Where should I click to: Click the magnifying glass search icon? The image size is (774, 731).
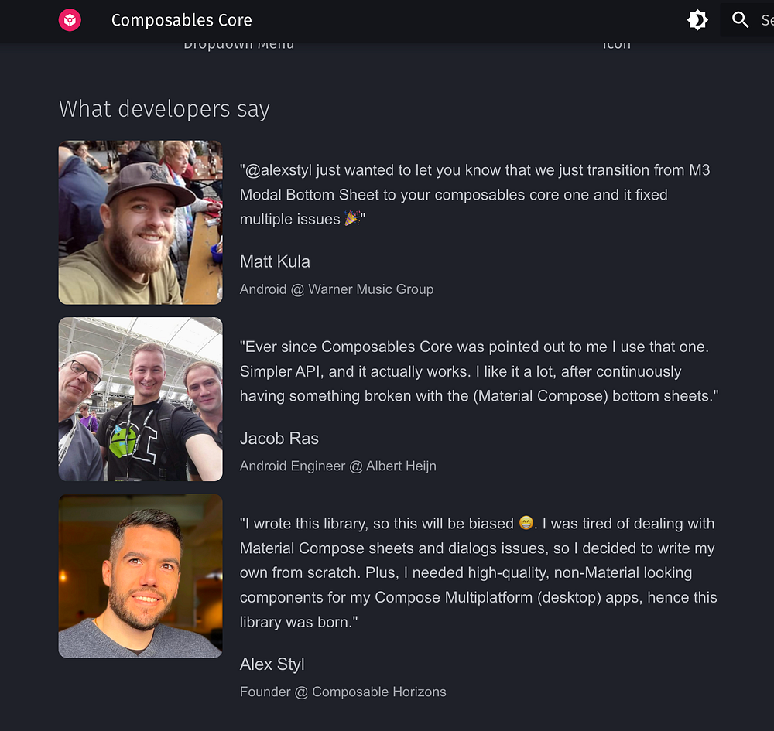click(x=740, y=20)
